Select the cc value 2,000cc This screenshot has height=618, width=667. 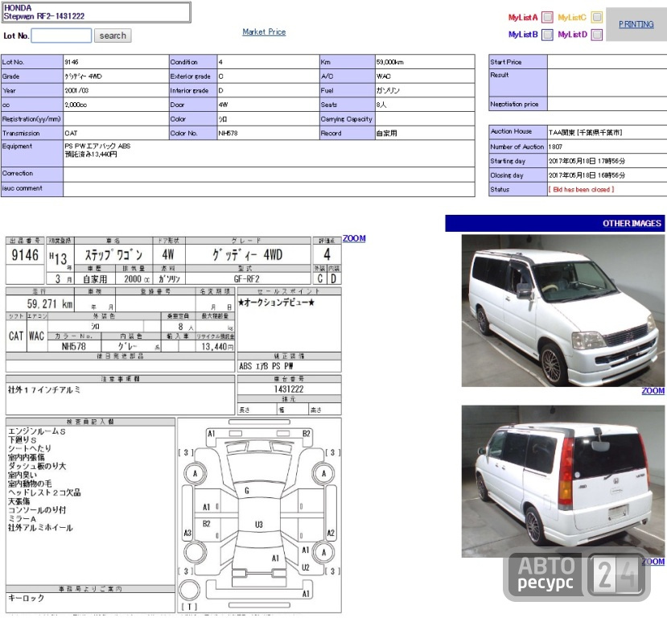76,105
